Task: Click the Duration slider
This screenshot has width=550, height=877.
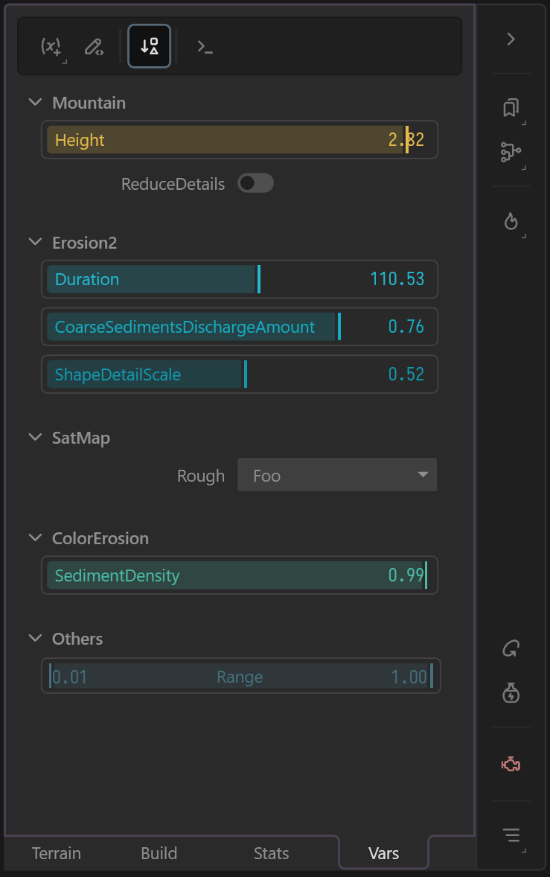Action: pyautogui.click(x=239, y=280)
